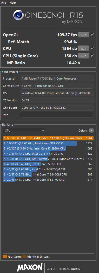Click the Cinebench sphere logo icon
This screenshot has width=99, height=273.
pyautogui.click(x=19, y=15)
